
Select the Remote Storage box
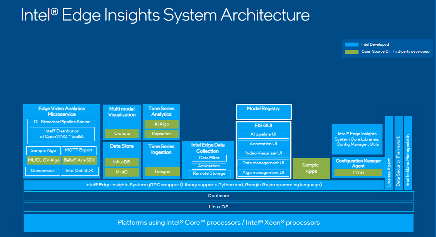[209, 173]
